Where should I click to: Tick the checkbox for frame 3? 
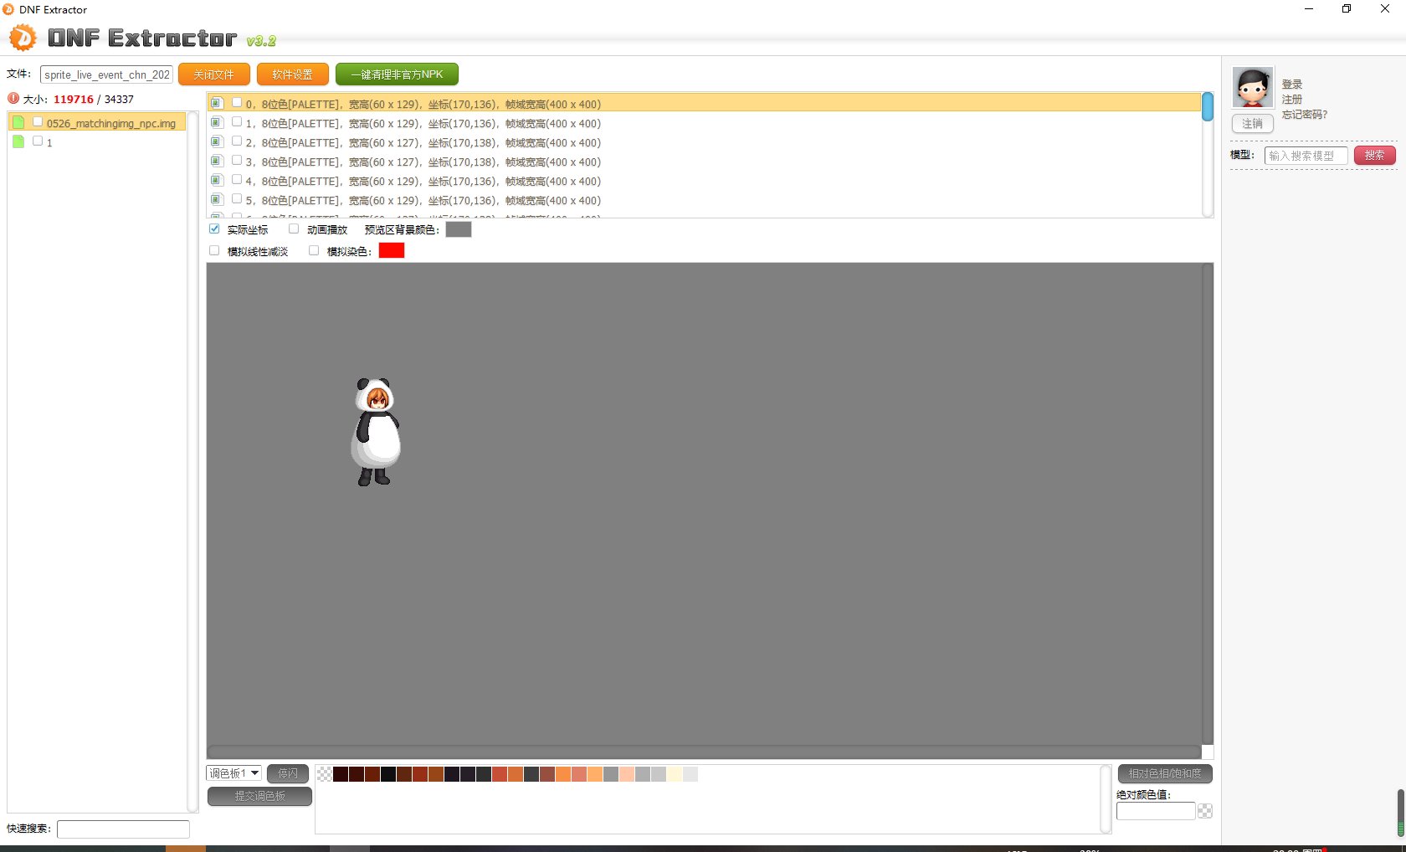tap(237, 160)
